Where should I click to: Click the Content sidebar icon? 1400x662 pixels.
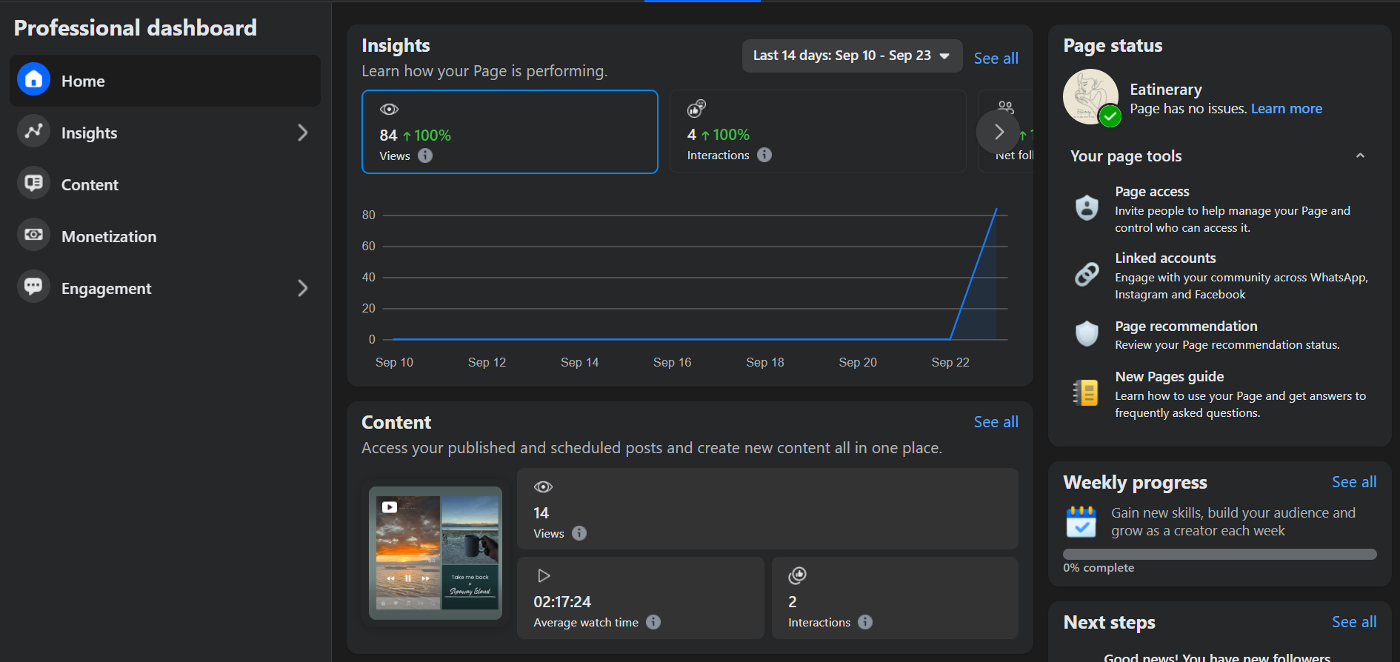pyautogui.click(x=33, y=184)
